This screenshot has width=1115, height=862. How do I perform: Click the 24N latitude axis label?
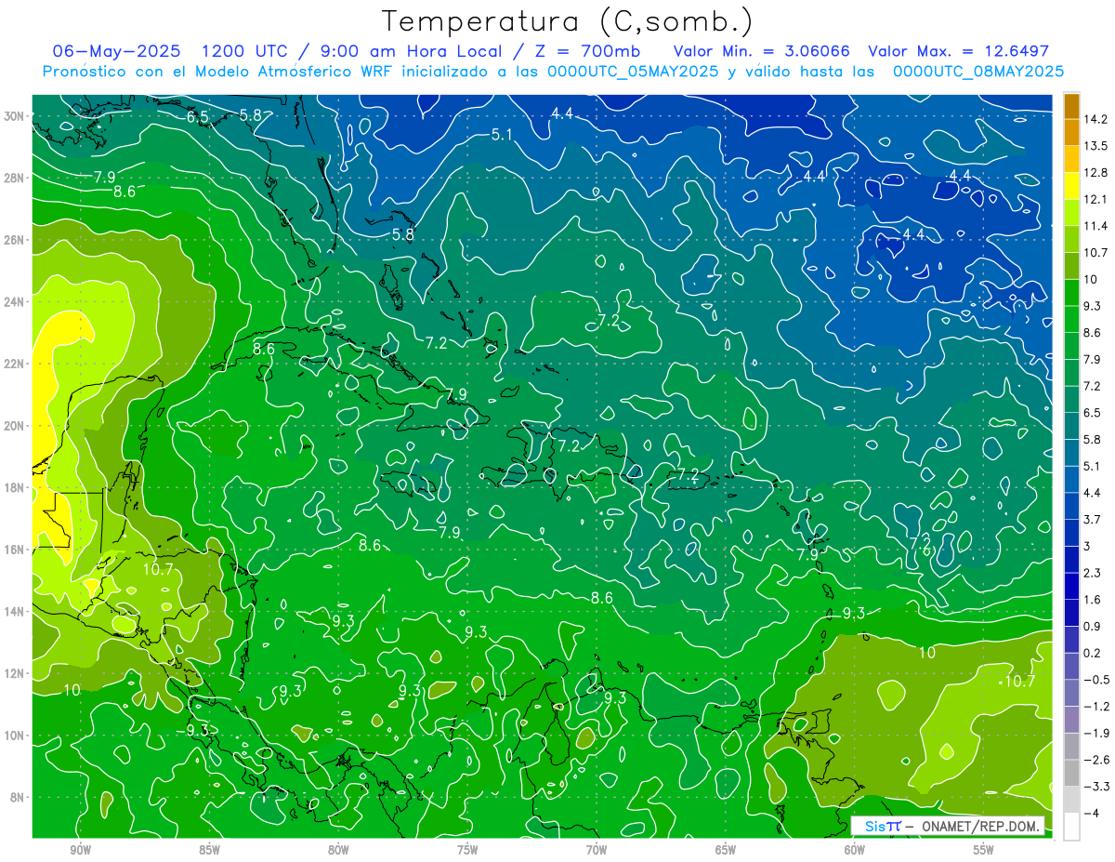tap(15, 302)
